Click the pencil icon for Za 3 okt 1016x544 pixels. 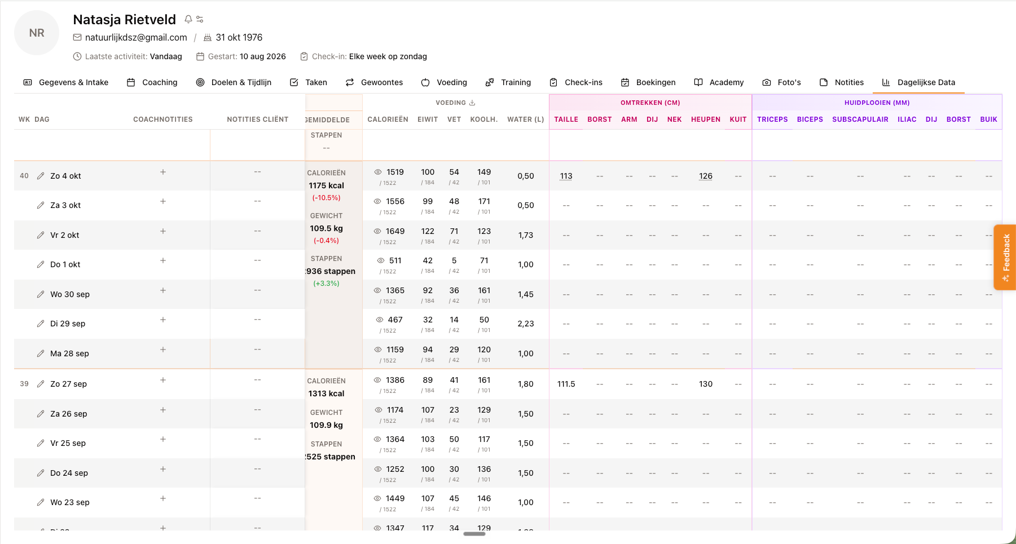41,205
